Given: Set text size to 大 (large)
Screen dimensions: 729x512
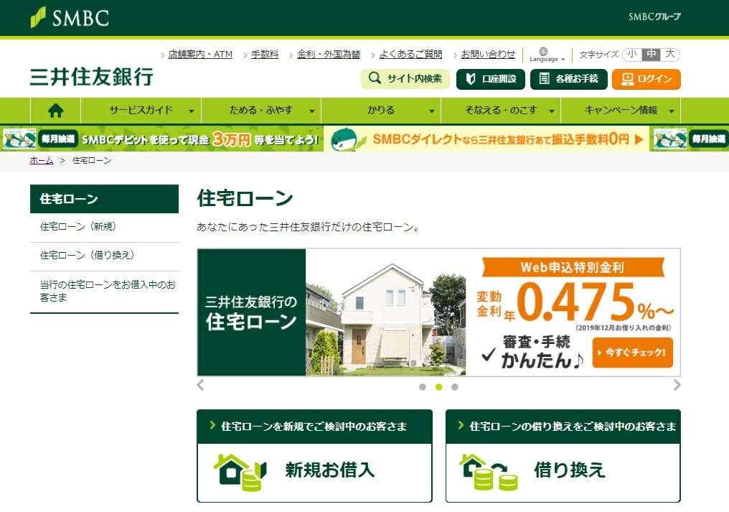Looking at the screenshot, I should pos(669,55).
